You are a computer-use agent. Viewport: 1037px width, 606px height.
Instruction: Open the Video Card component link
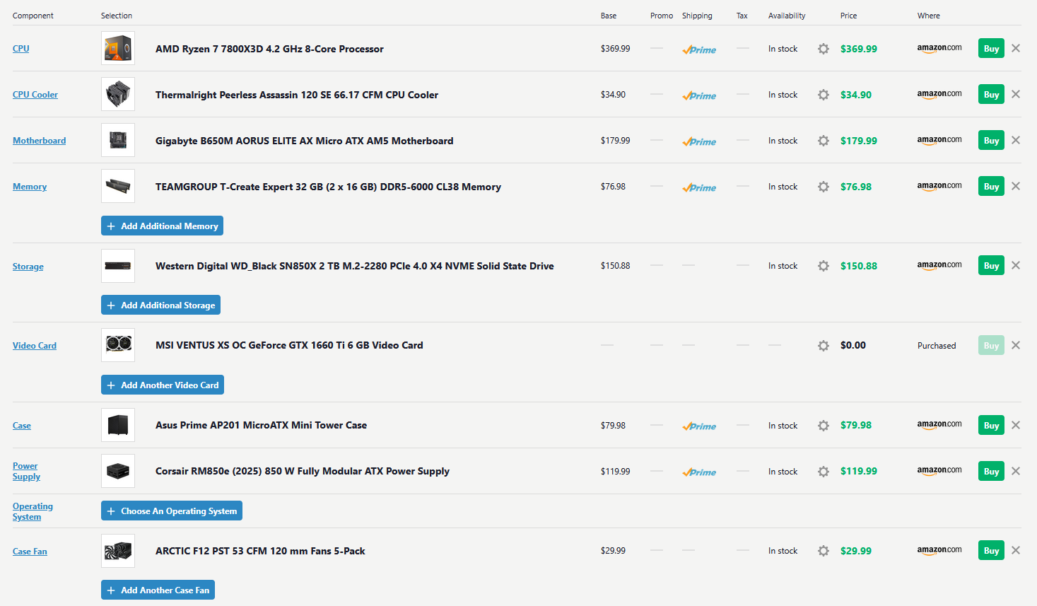pyautogui.click(x=35, y=346)
